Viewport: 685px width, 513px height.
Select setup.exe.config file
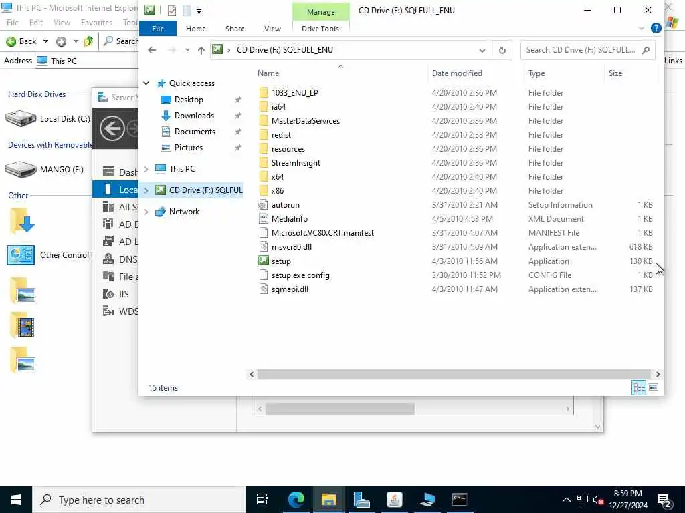300,275
